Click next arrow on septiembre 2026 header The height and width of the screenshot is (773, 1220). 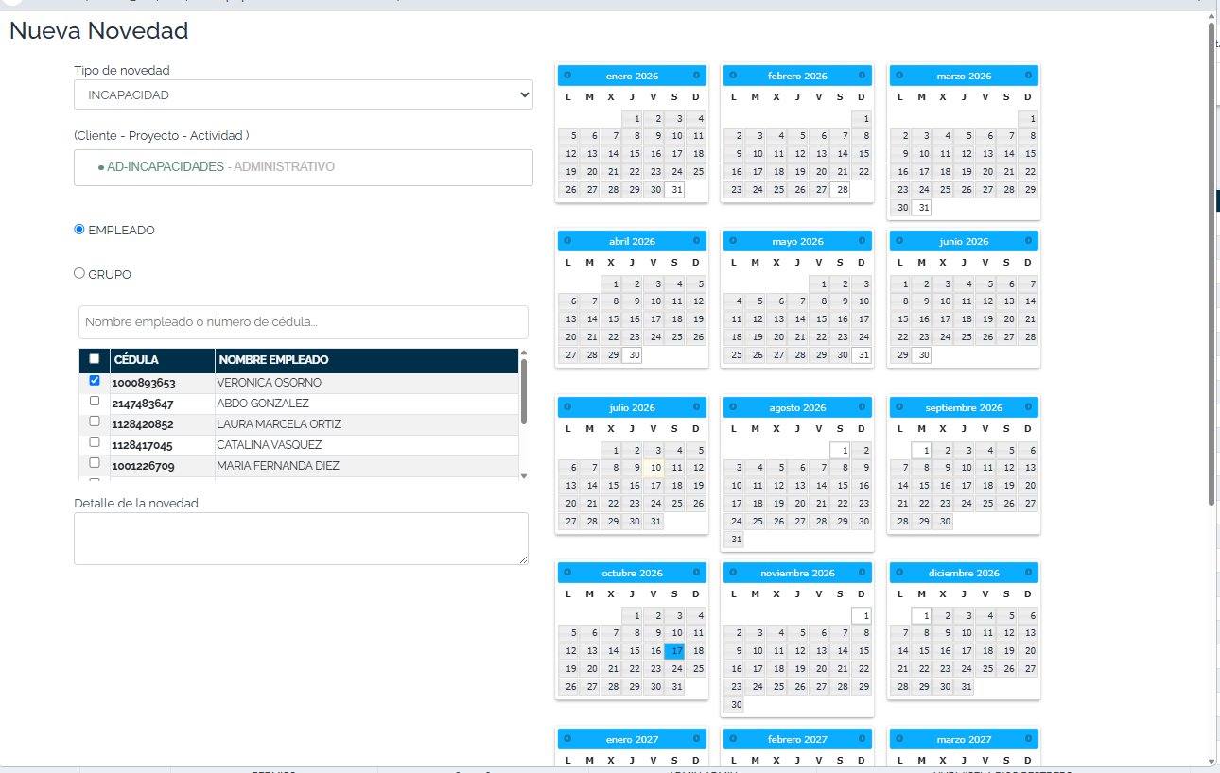(1028, 407)
